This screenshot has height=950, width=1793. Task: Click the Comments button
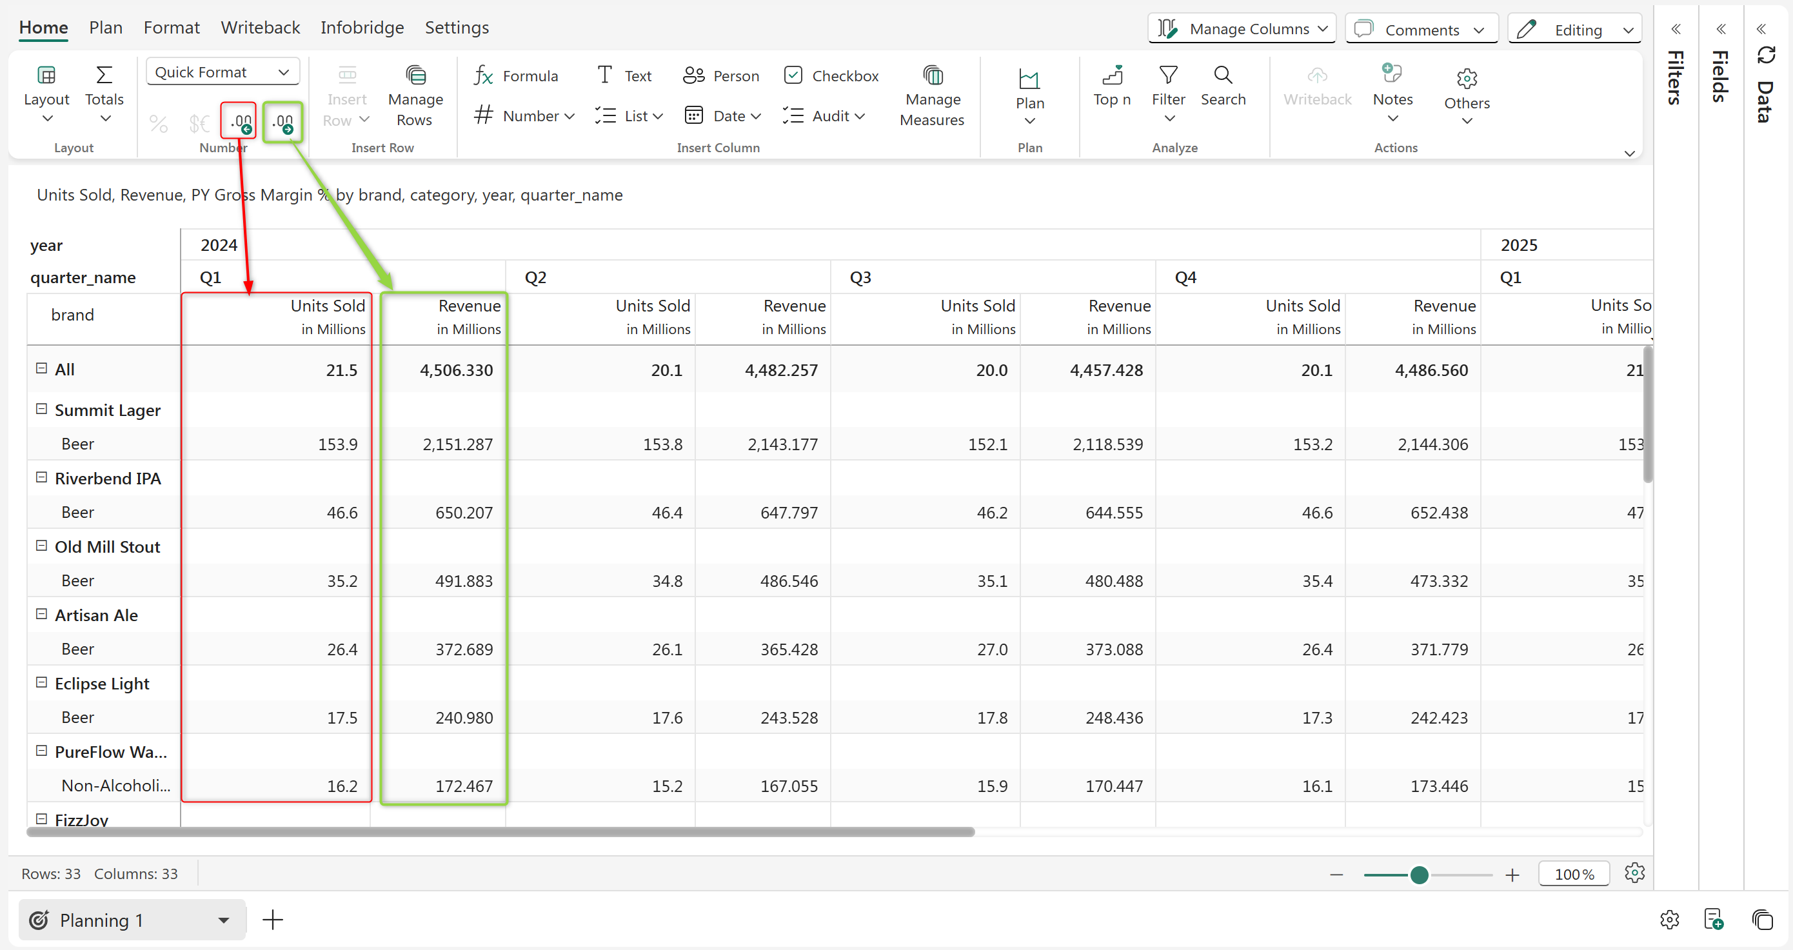[1421, 29]
